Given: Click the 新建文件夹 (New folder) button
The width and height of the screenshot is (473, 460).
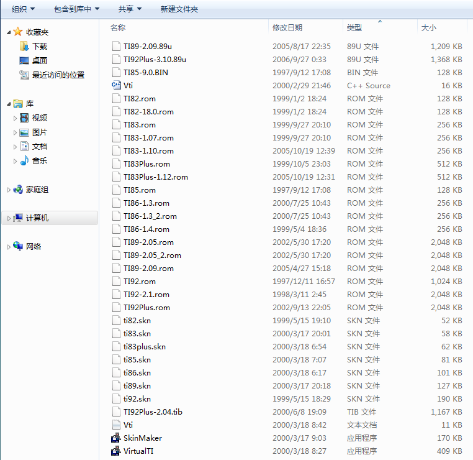Looking at the screenshot, I should pos(179,9).
